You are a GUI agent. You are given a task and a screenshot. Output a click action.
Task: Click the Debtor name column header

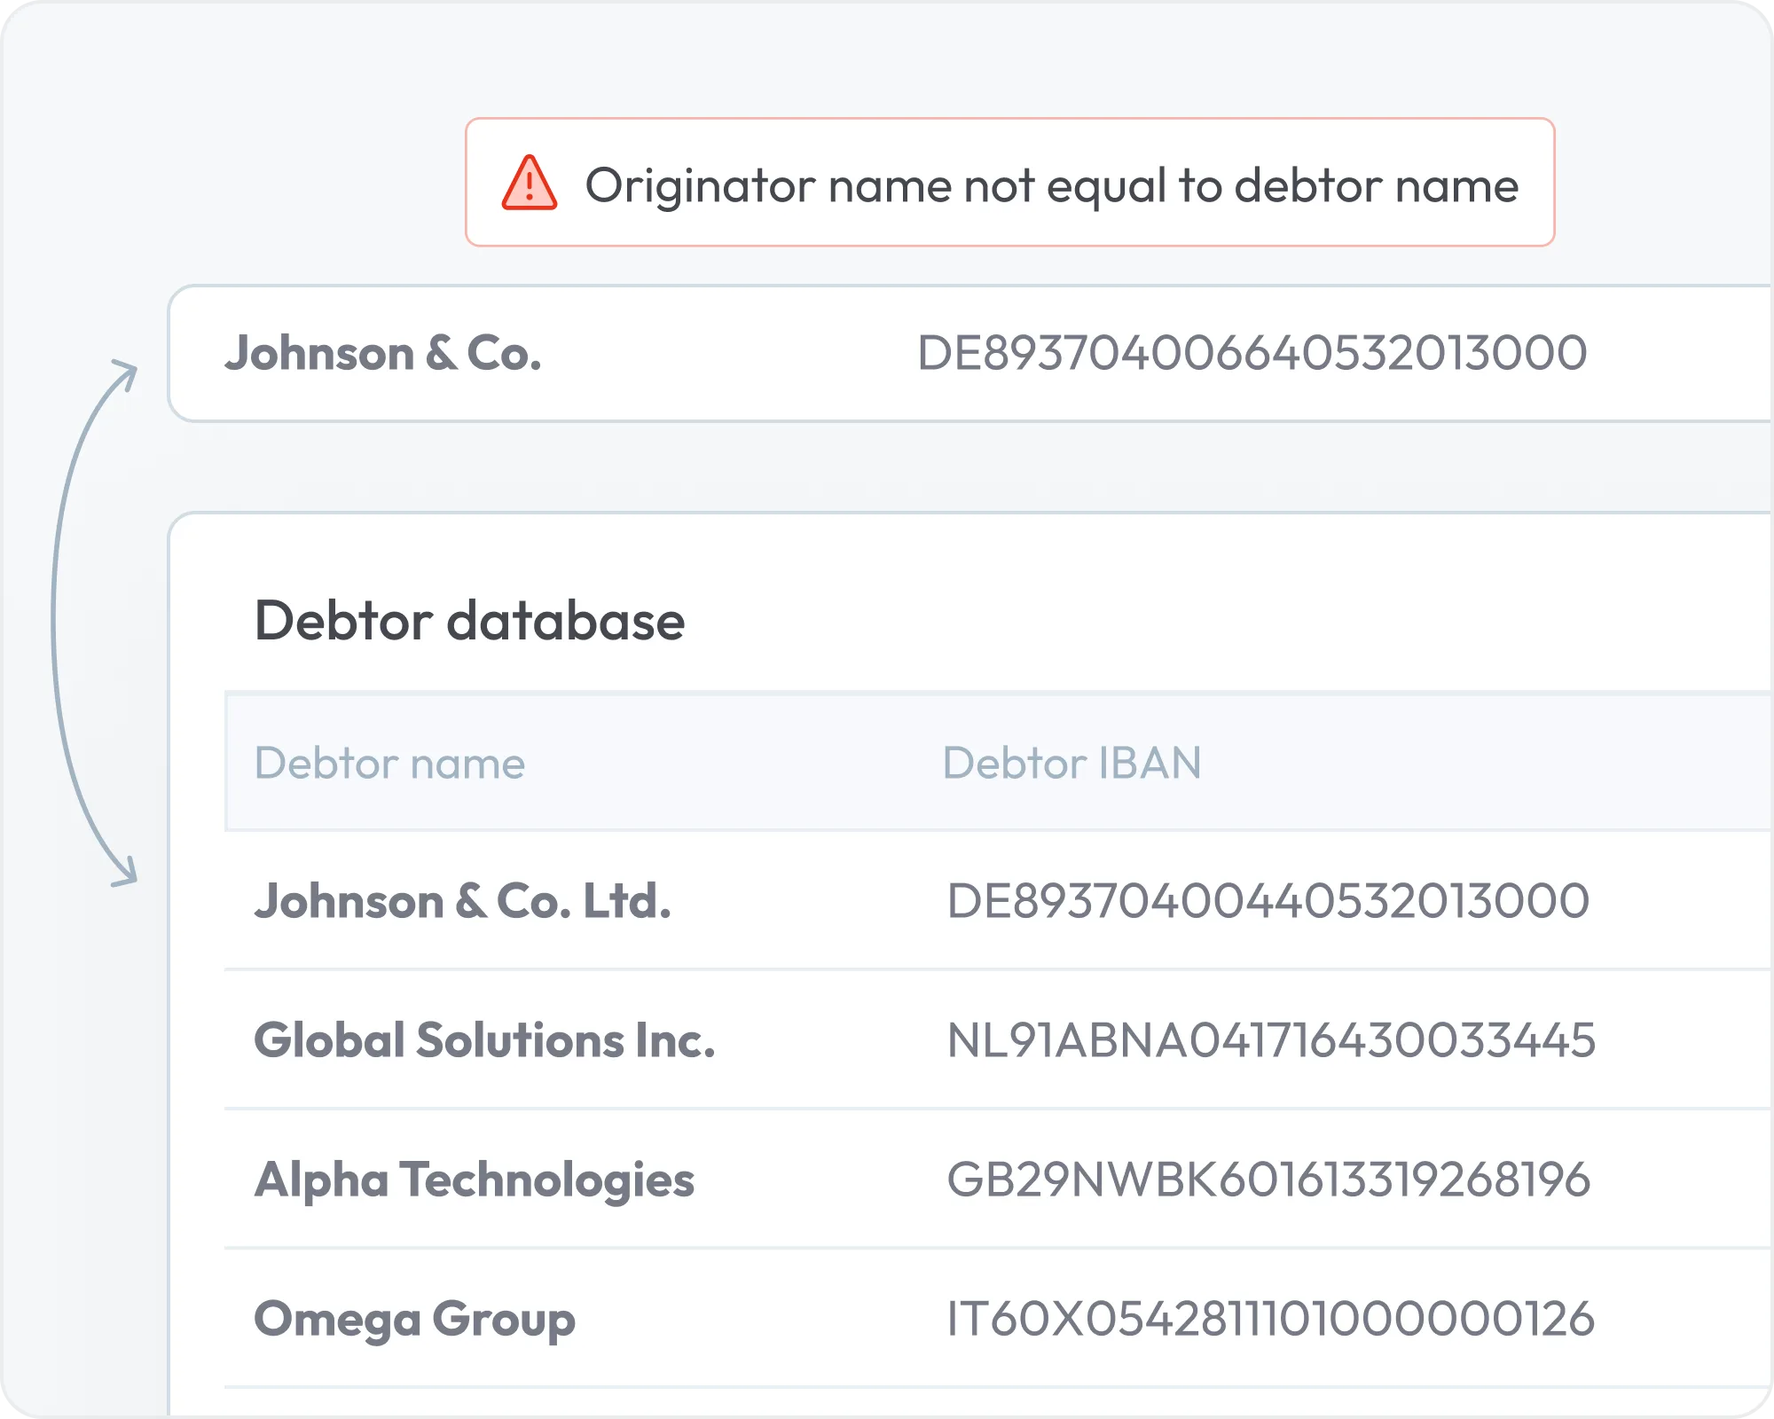(389, 763)
